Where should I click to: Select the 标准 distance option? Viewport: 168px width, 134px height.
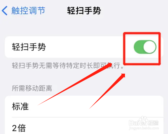(x=84, y=107)
